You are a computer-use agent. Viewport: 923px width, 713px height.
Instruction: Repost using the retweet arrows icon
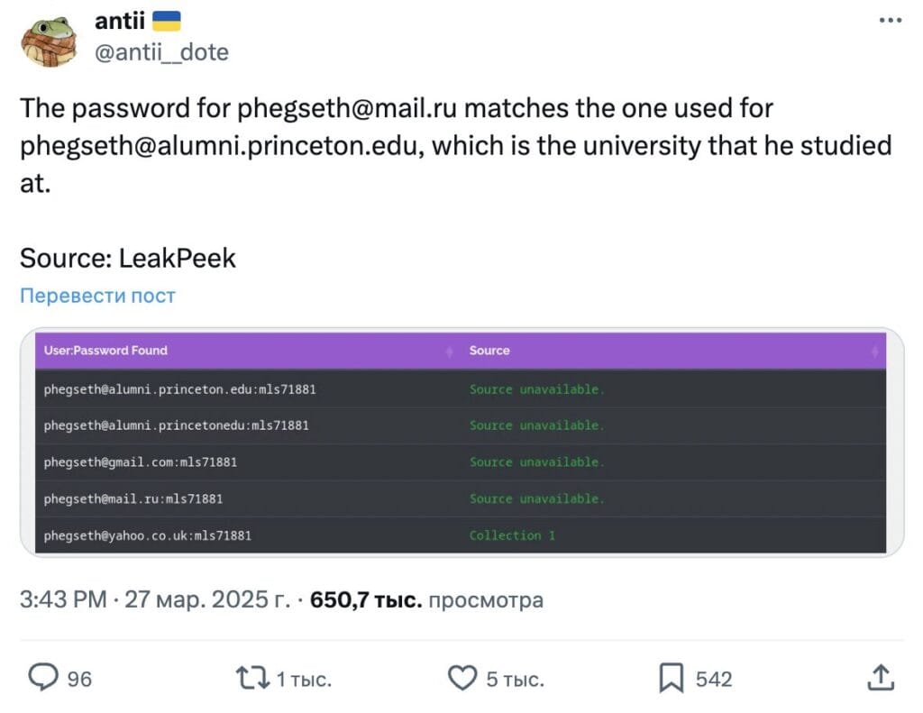point(252,678)
